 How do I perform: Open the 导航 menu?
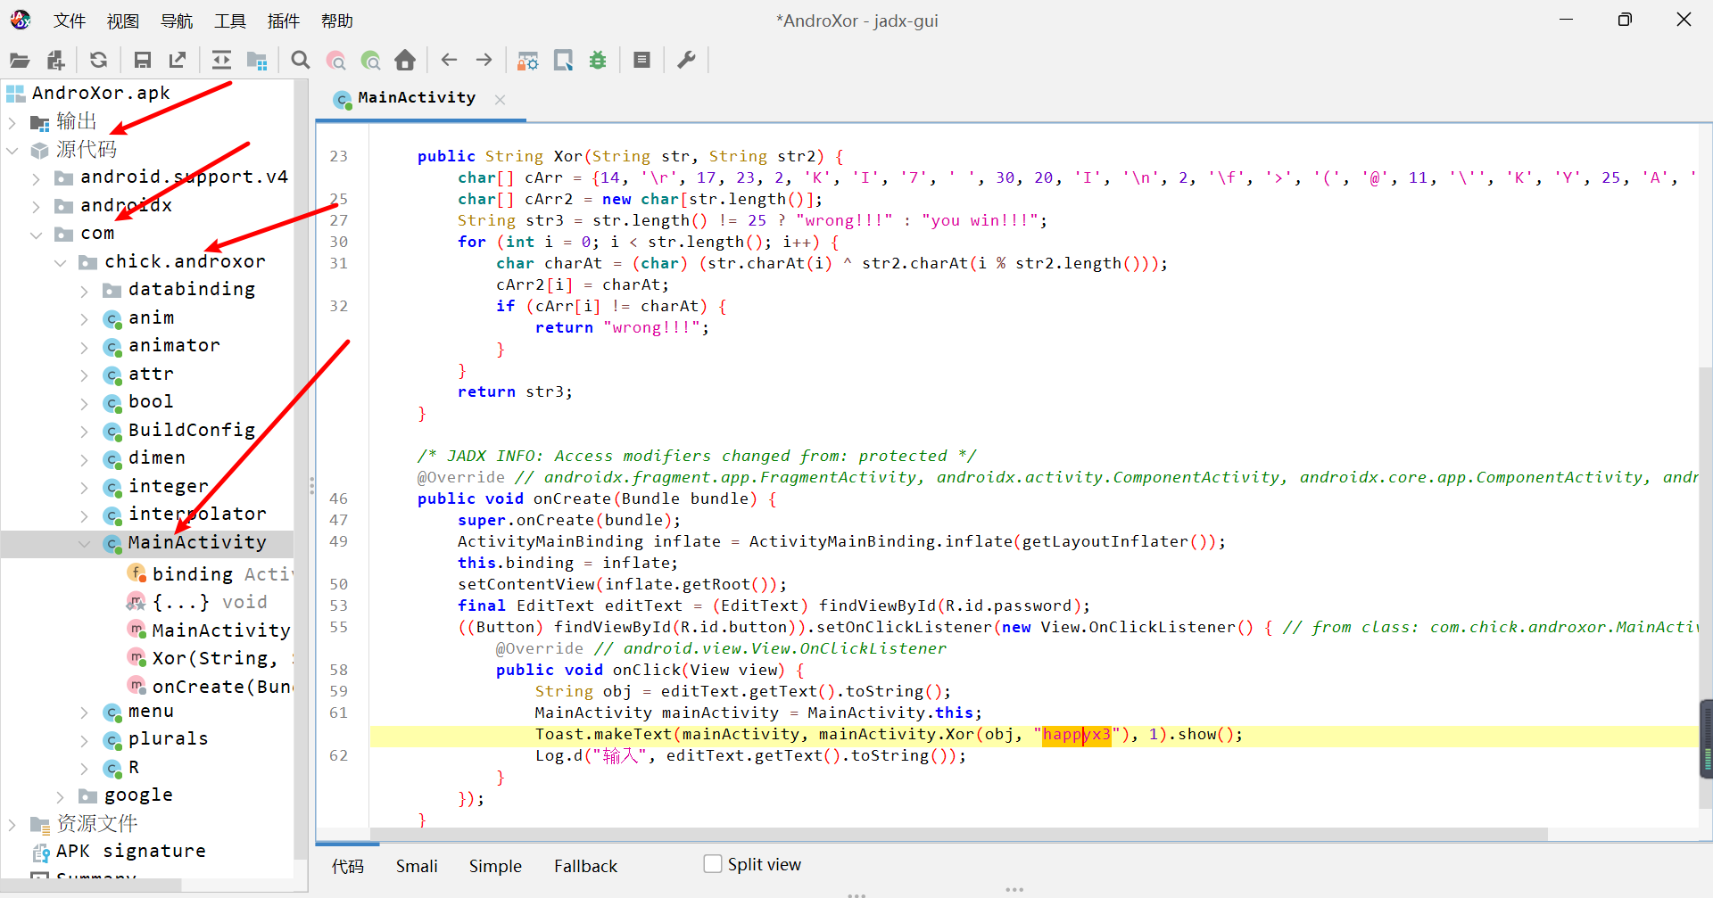177,21
